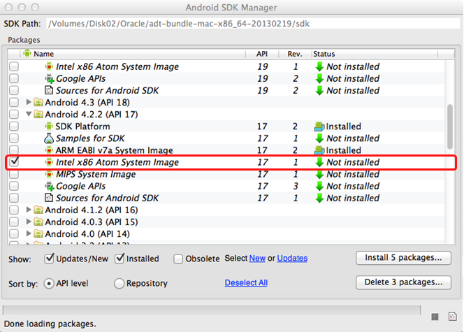The image size is (464, 332).
Task: Check the Android 4.1.2 (API 16) checkbox
Action: point(14,210)
